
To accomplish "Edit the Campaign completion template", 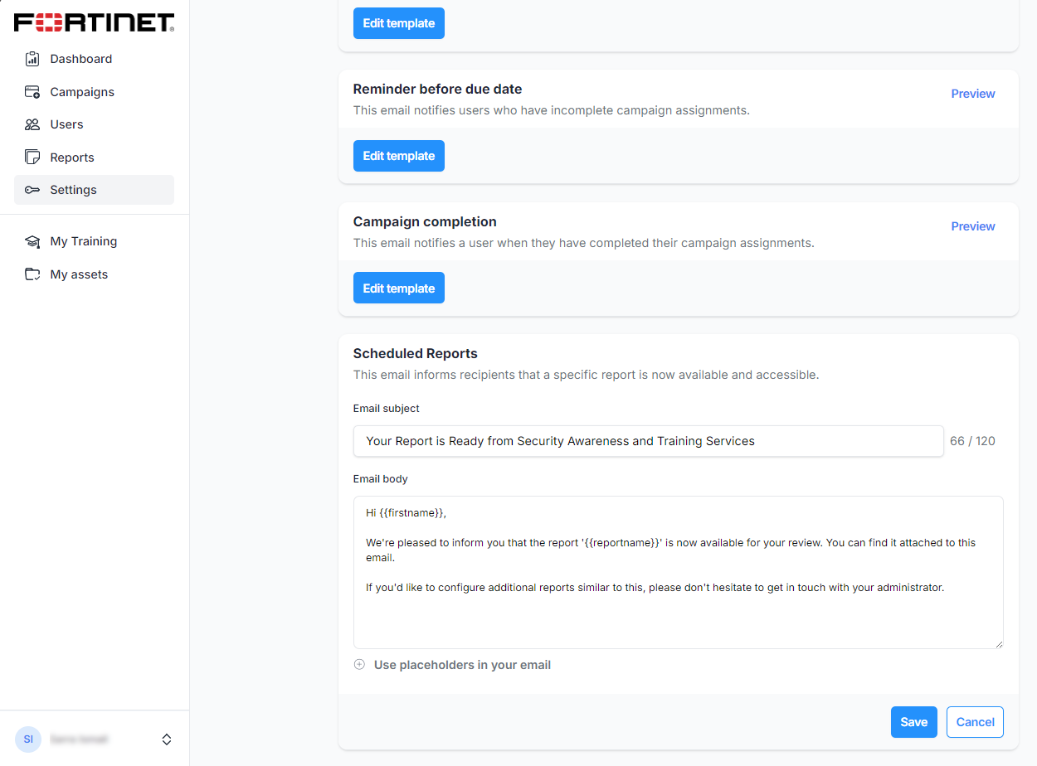I will tap(399, 288).
